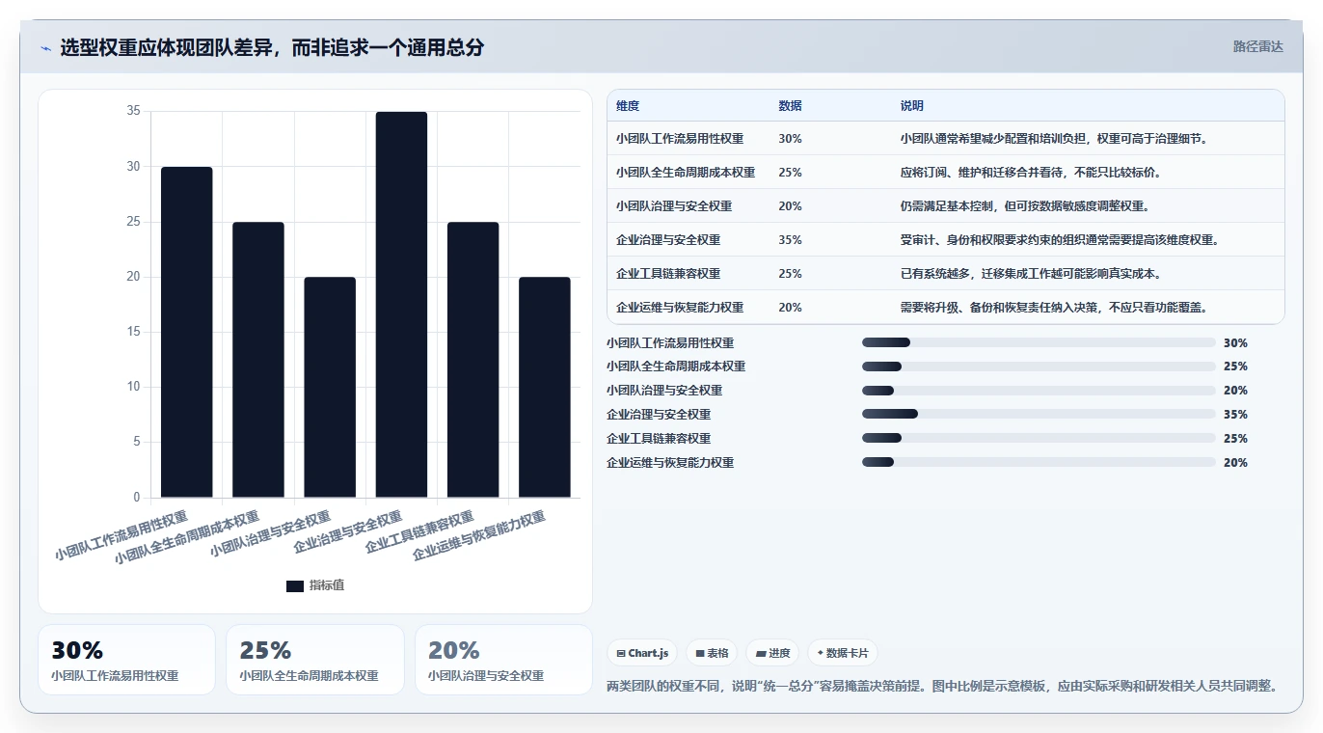Click the 企业运维与恢复能力权重 progress bar
Image resolution: width=1323 pixels, height=733 pixels.
point(1039,463)
